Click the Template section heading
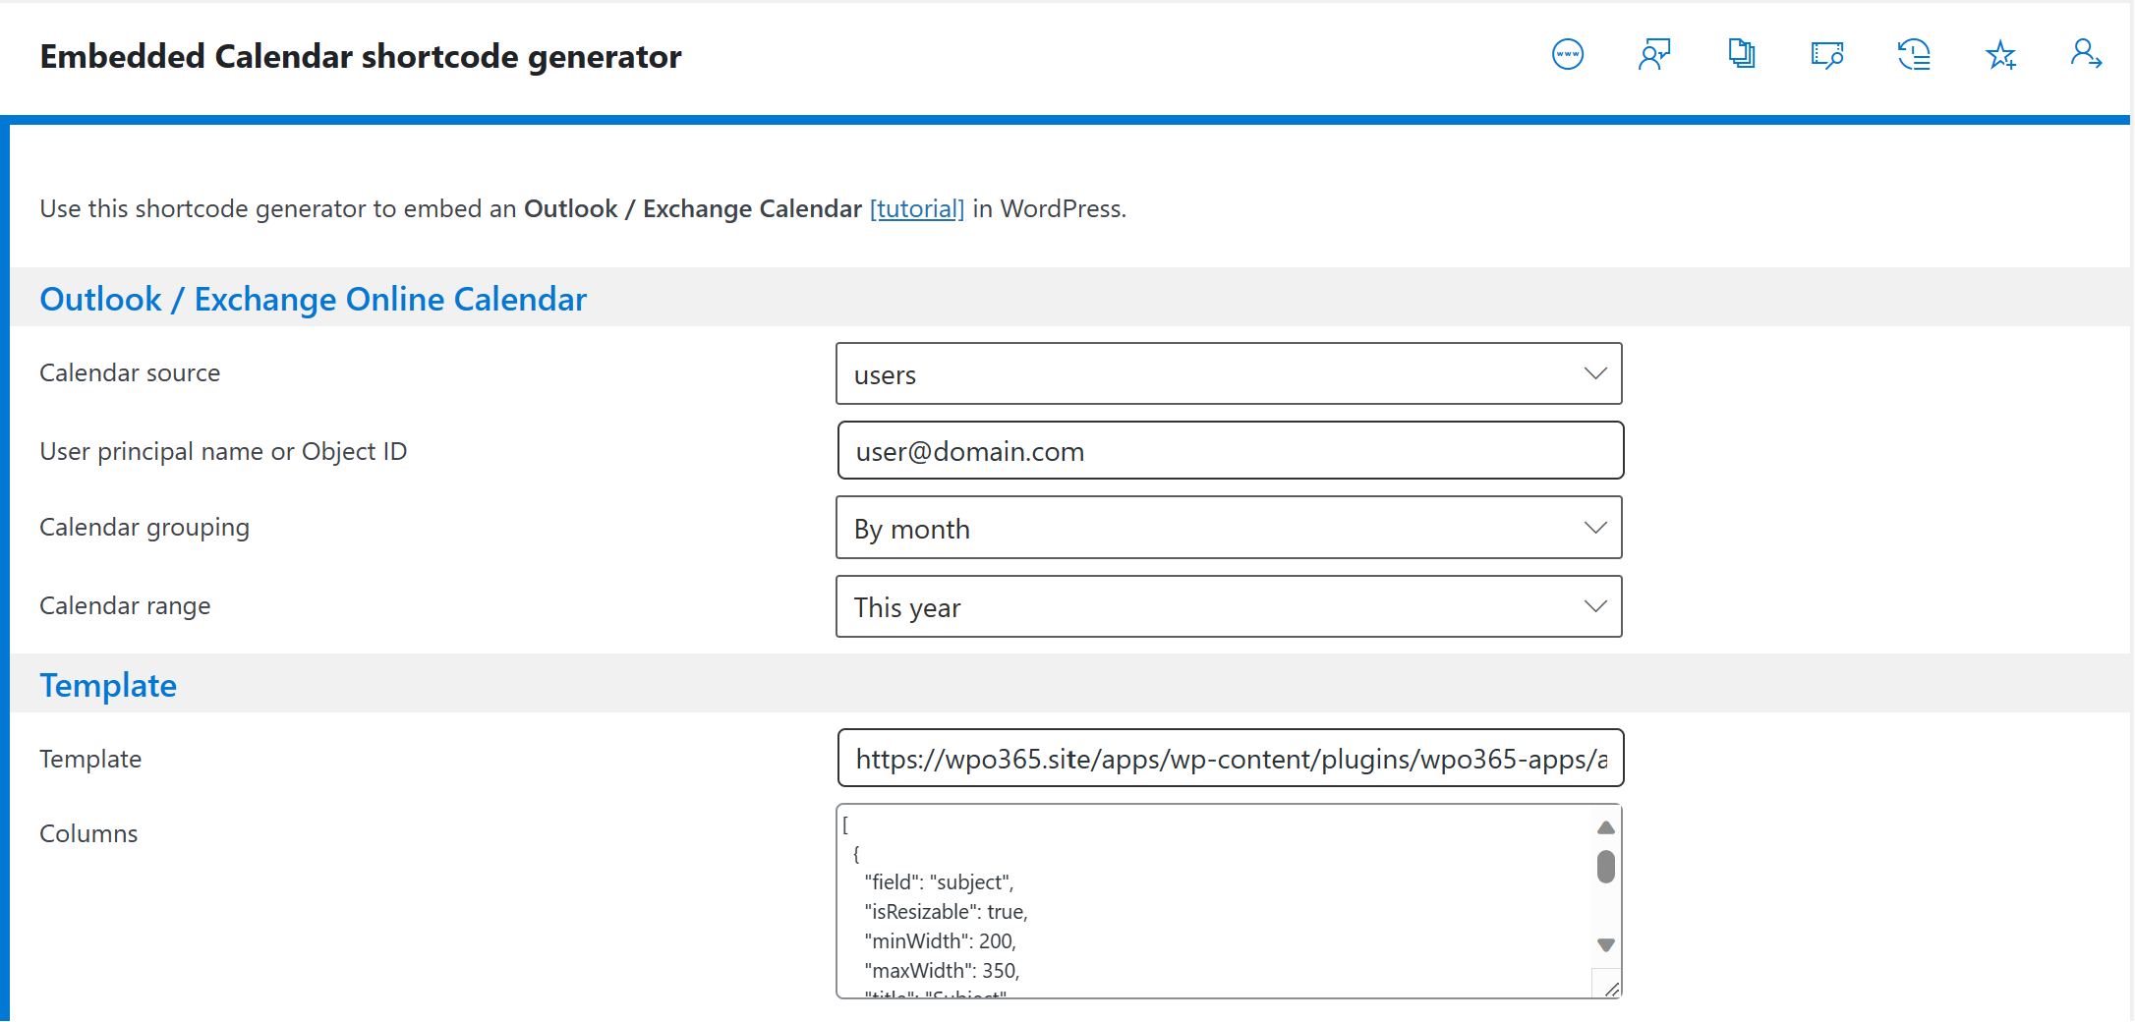Screen dimensions: 2135x1022 (108, 685)
